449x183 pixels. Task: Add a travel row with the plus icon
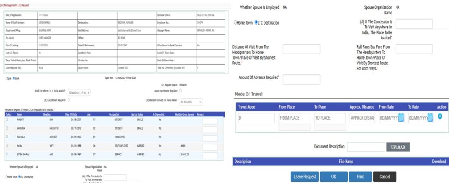tap(440, 116)
